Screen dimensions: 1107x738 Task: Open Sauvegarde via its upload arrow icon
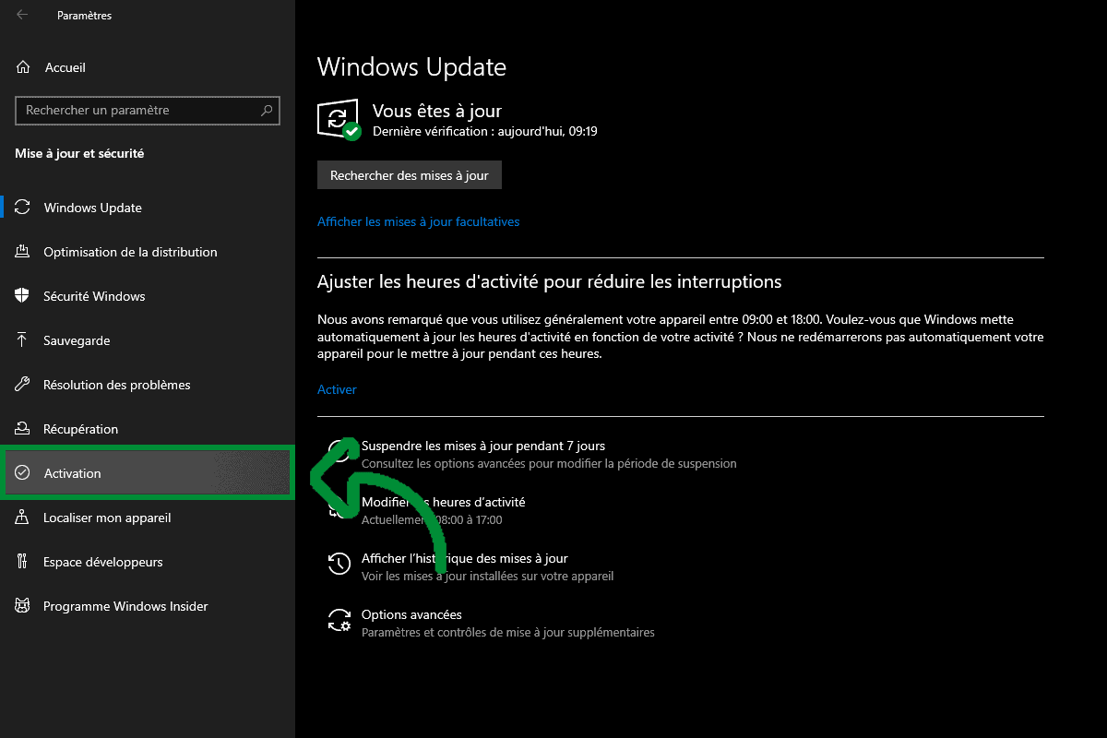[x=24, y=340]
